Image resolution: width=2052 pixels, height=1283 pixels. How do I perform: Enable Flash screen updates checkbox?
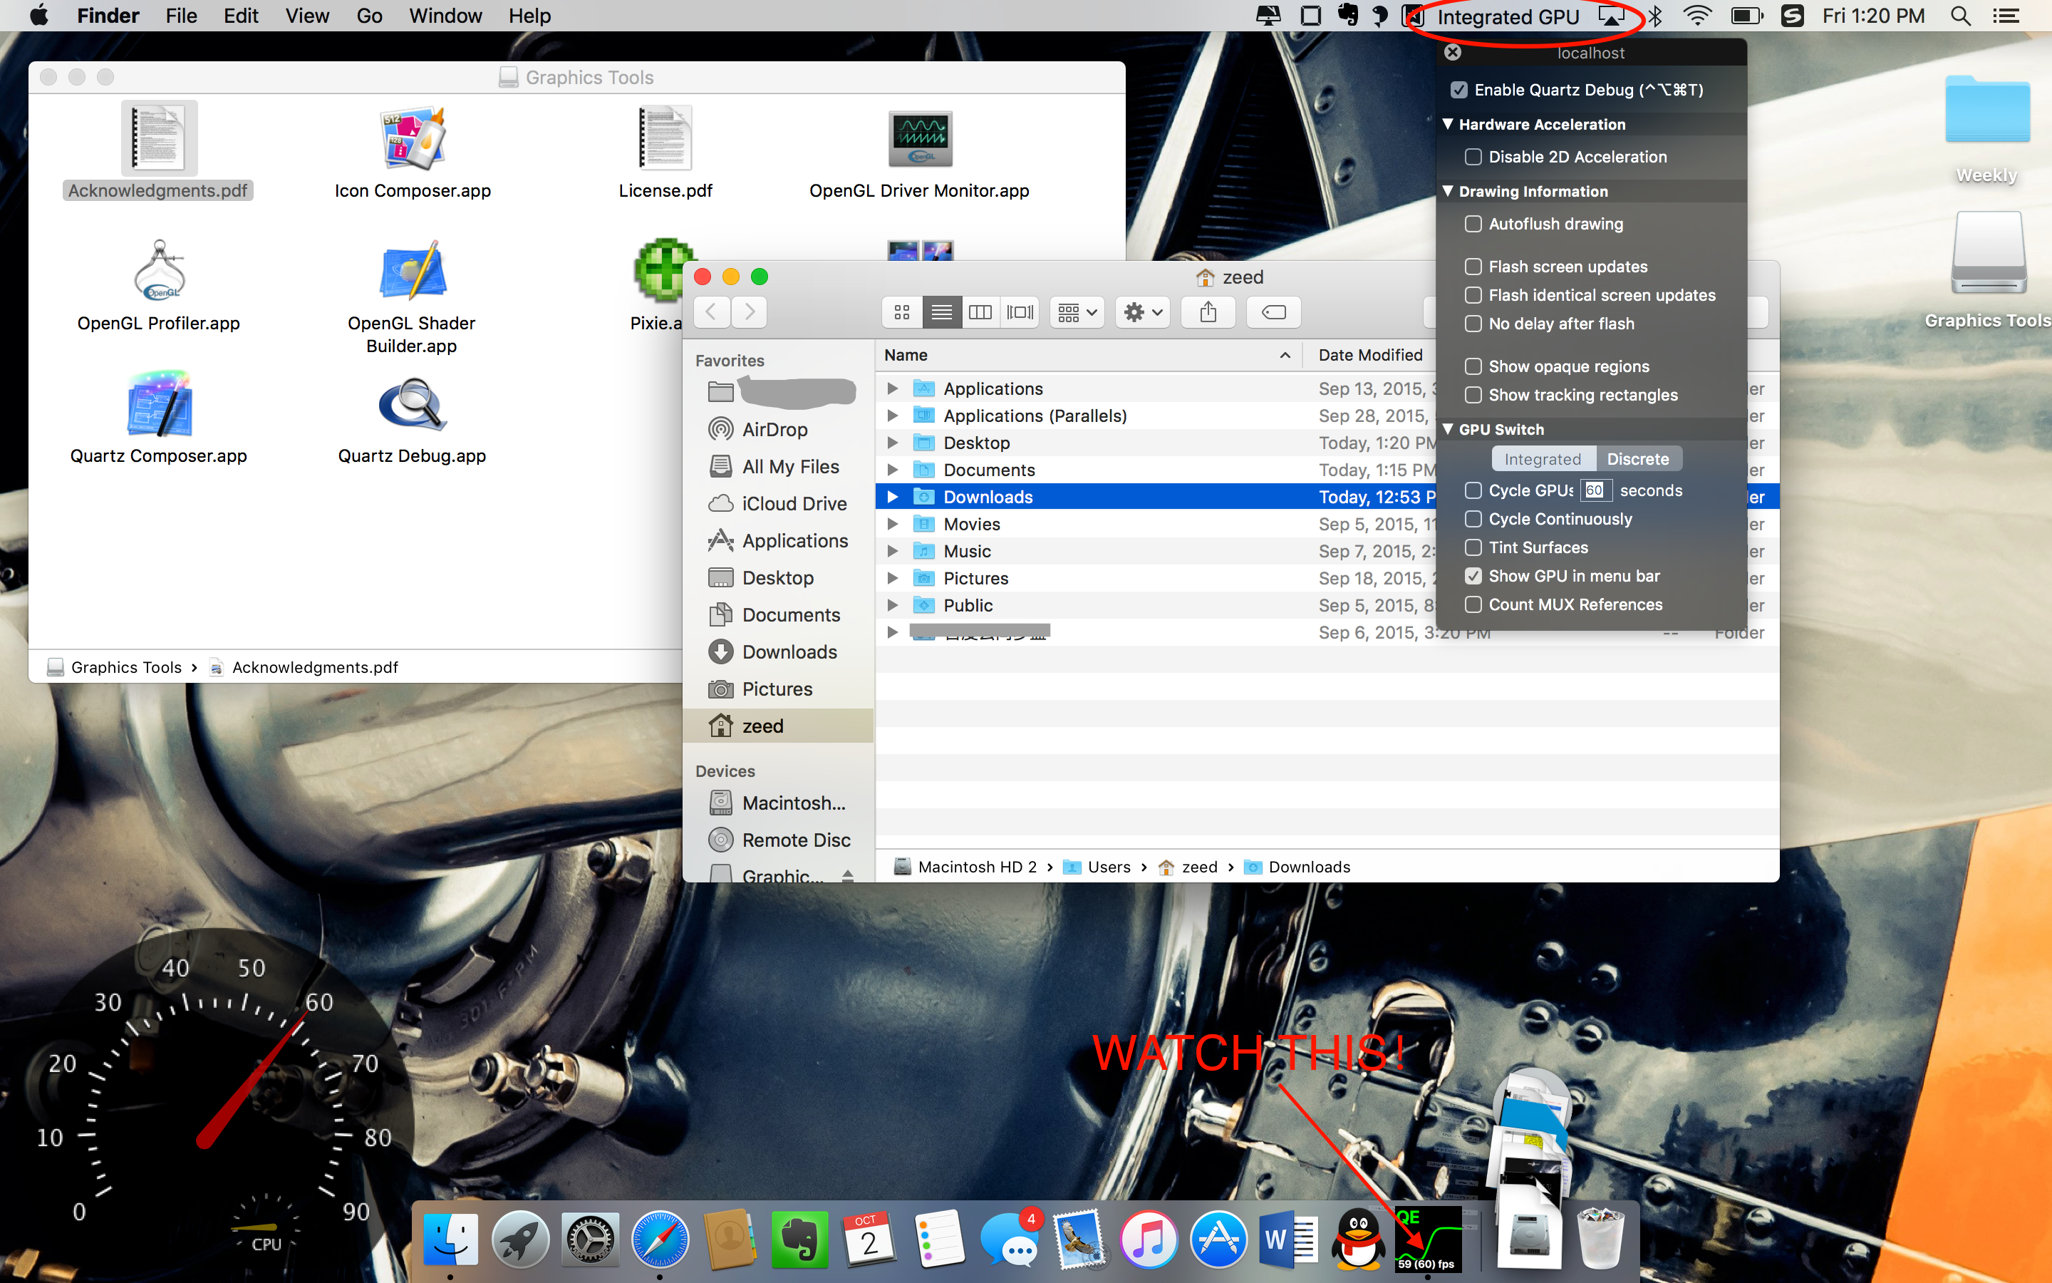(1473, 267)
